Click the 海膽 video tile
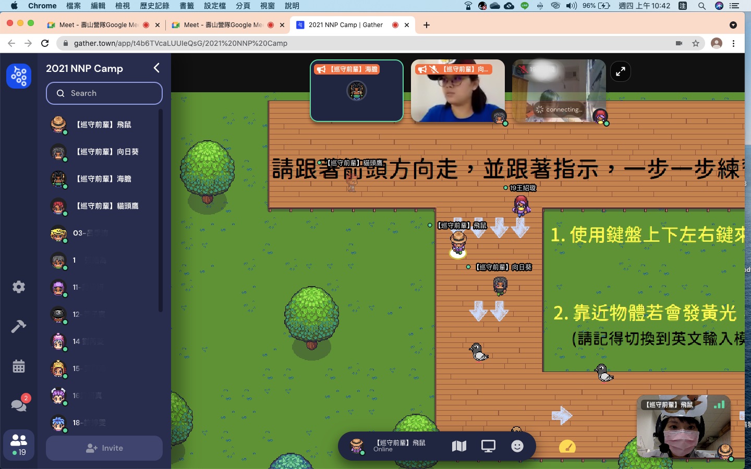 tap(357, 91)
